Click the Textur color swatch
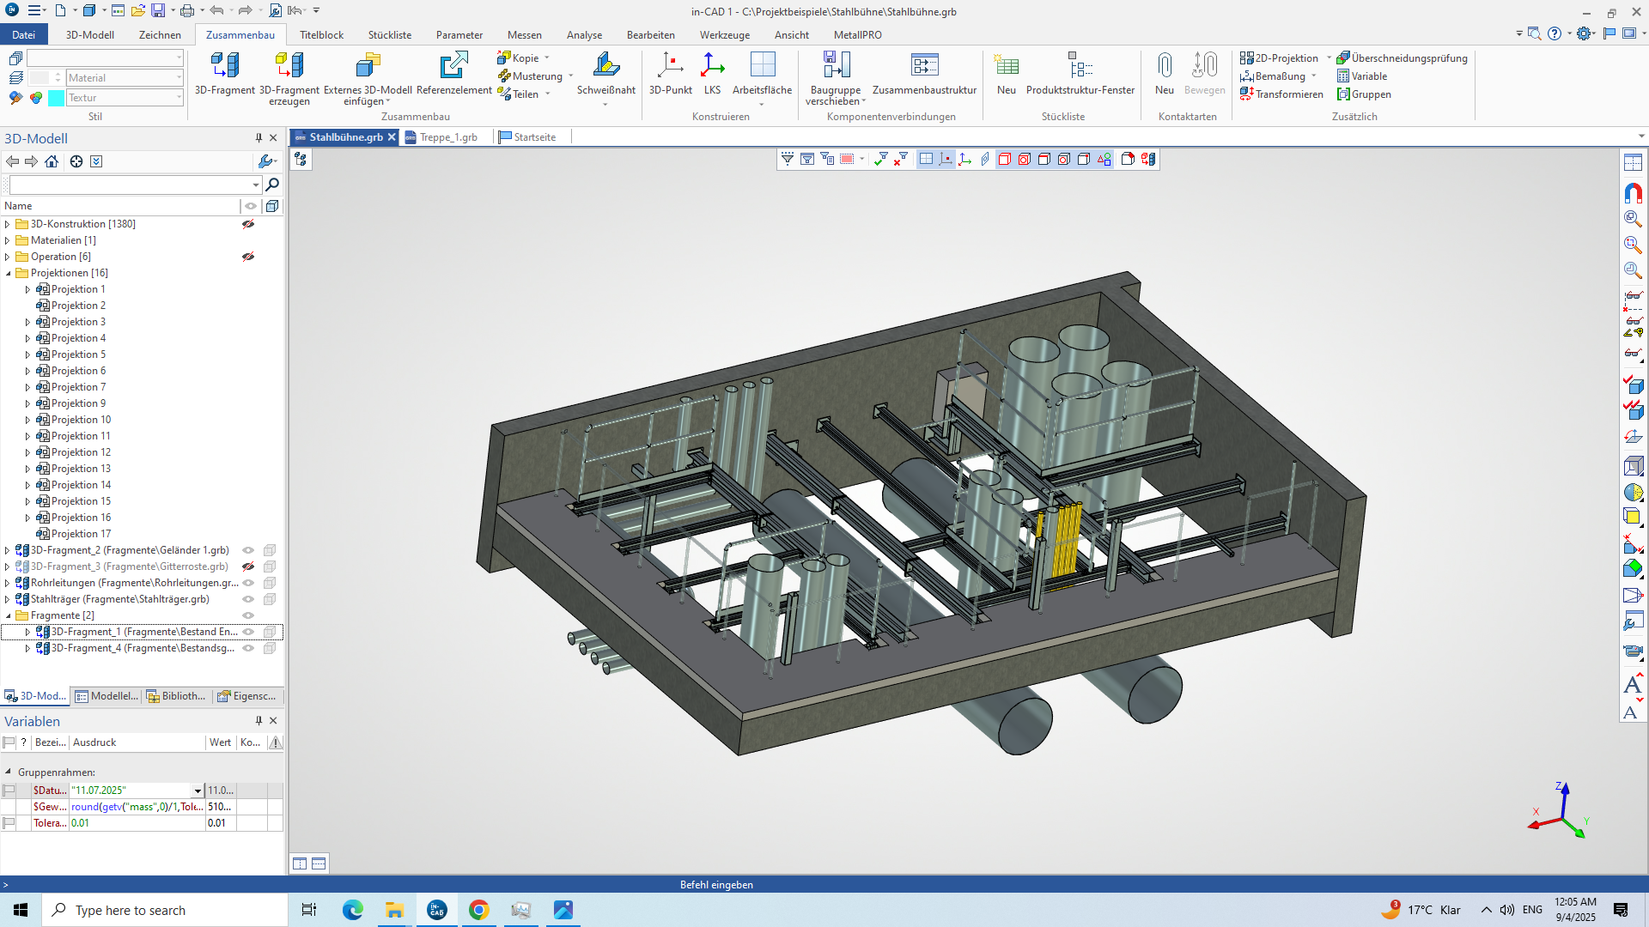 pyautogui.click(x=55, y=98)
